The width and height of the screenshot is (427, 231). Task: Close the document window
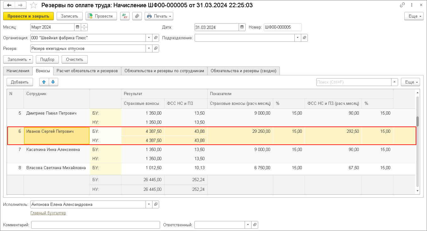(x=421, y=5)
